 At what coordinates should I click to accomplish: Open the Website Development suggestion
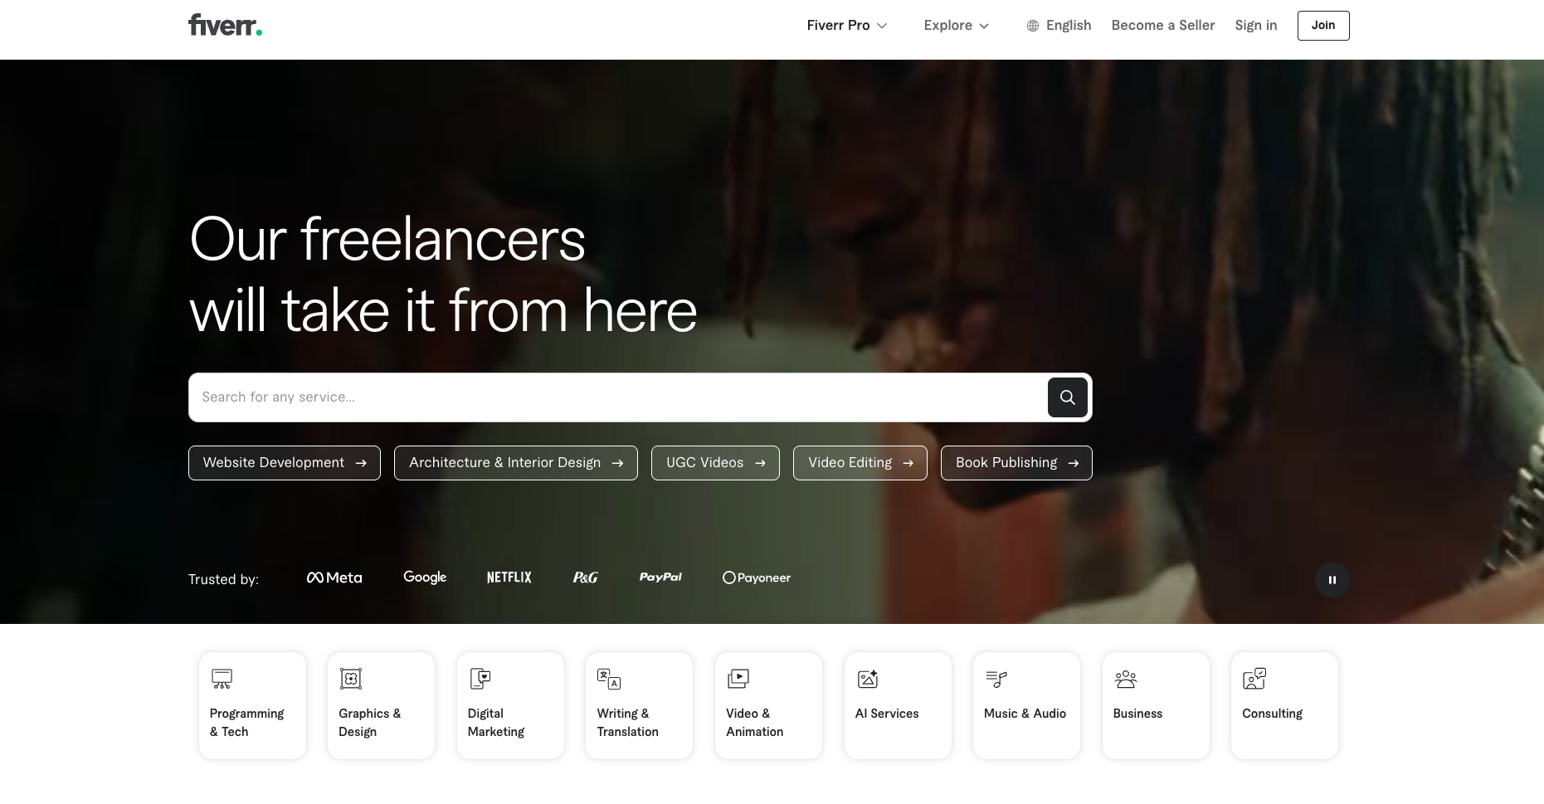pos(284,462)
